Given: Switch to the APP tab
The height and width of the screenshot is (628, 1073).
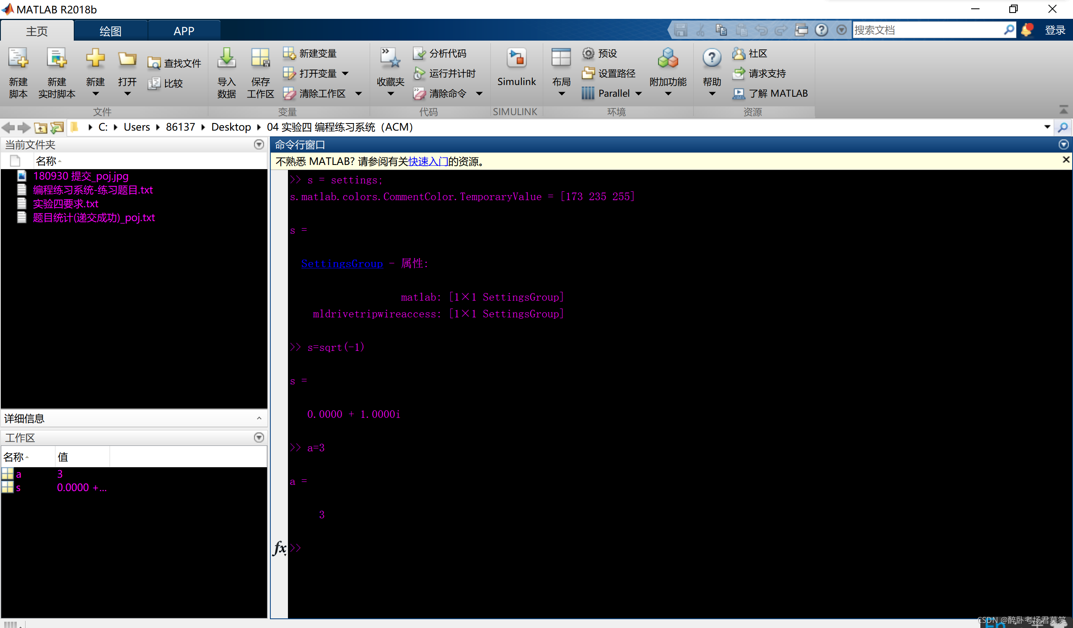Looking at the screenshot, I should tap(184, 31).
